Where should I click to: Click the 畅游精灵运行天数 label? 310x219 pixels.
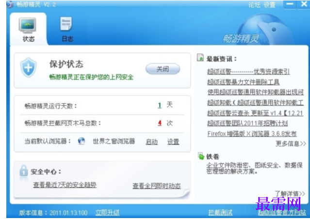click(x=50, y=106)
